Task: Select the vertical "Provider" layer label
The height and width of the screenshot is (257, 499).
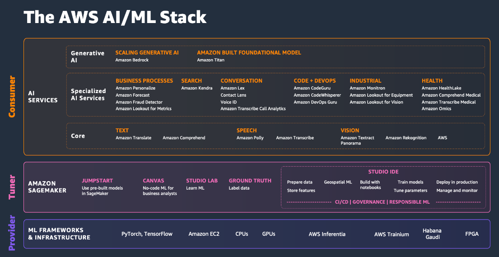Action: [12, 234]
